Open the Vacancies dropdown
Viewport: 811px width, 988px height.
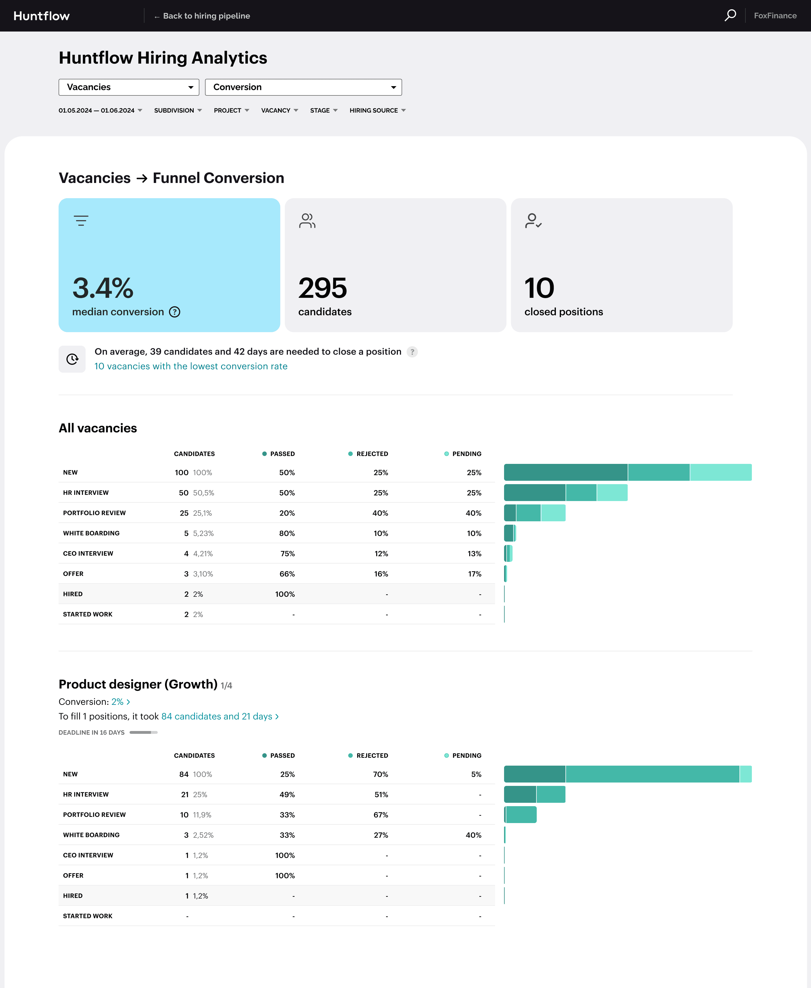click(x=129, y=87)
